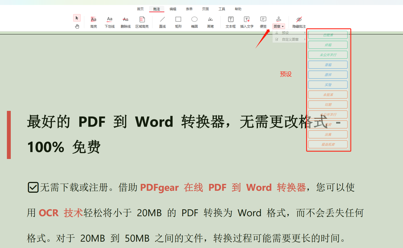Go to the 首页 tab
Viewport: 403px width, 248px height.
[140, 9]
